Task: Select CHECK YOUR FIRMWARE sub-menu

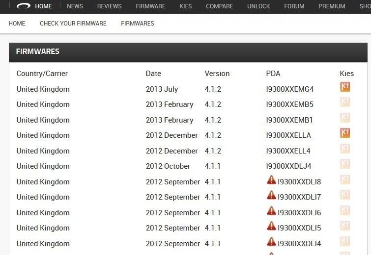Action: pos(73,24)
